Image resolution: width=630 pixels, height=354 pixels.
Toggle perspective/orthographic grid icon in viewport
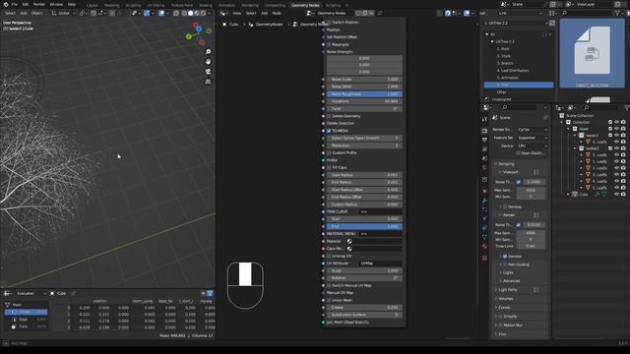(x=208, y=81)
